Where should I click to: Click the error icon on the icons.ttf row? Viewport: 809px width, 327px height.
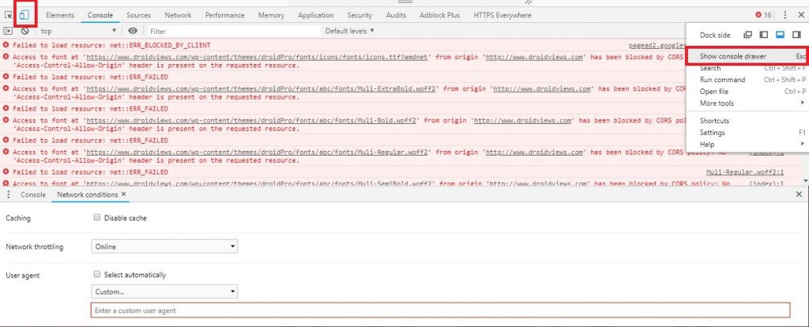pyautogui.click(x=6, y=57)
